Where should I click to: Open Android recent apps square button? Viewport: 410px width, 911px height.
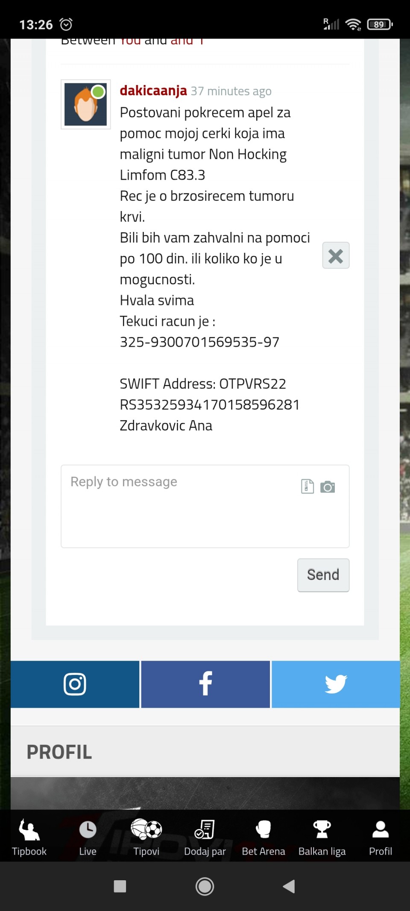pos(120,886)
